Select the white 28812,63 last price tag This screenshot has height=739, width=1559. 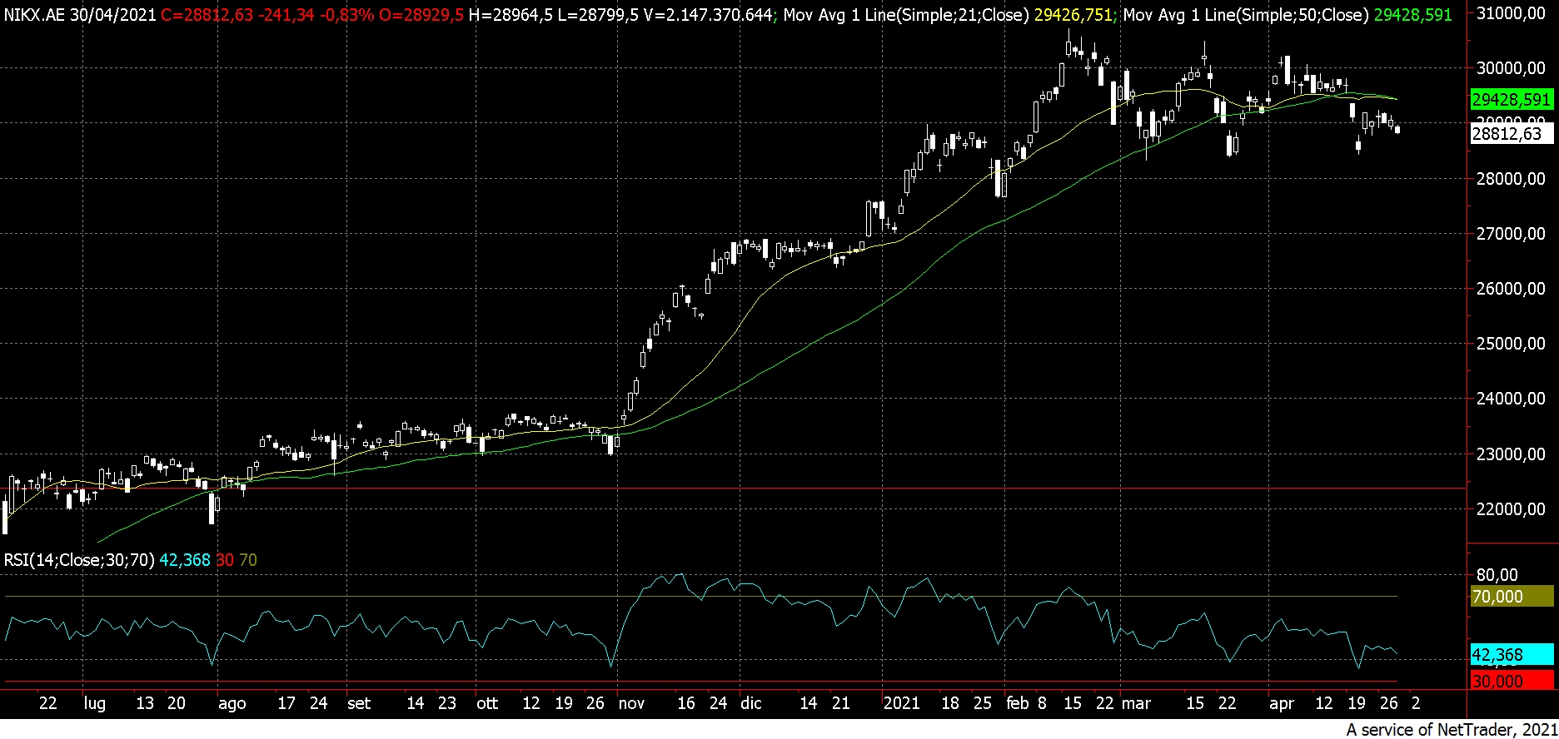(x=1512, y=134)
